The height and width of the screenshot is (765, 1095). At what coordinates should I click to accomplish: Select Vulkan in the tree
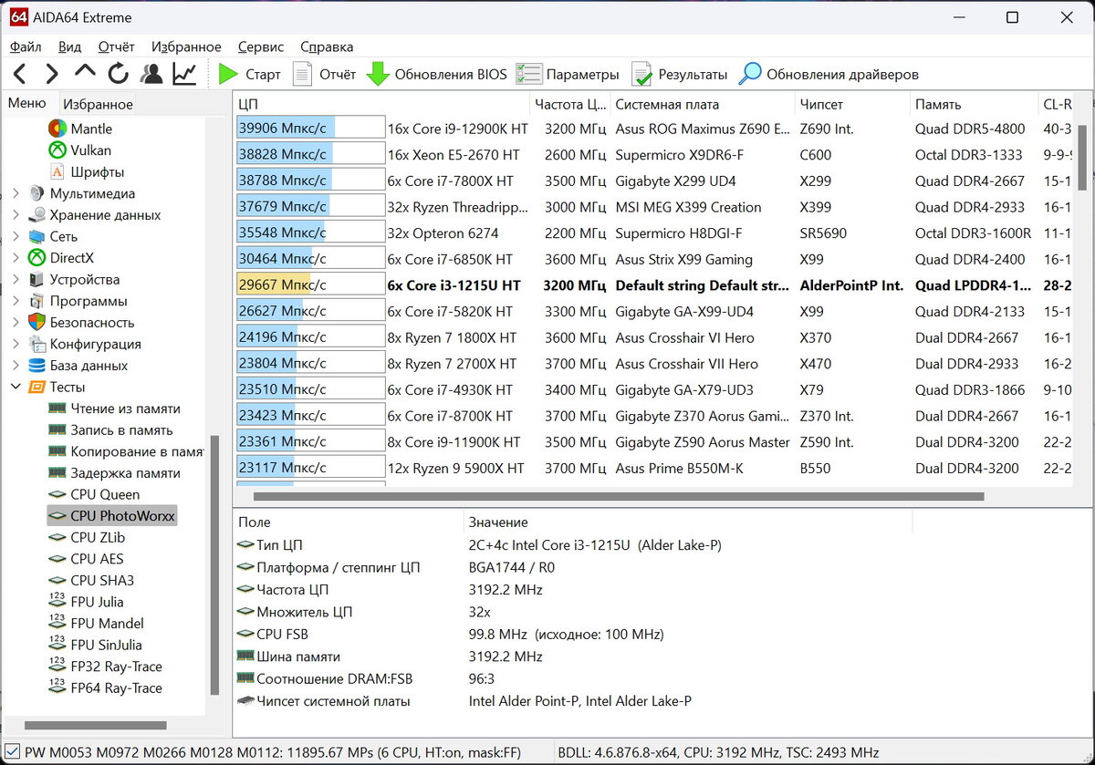(x=79, y=150)
